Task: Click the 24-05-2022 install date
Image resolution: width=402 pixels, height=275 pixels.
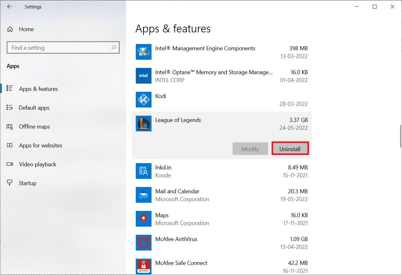Action: point(294,128)
